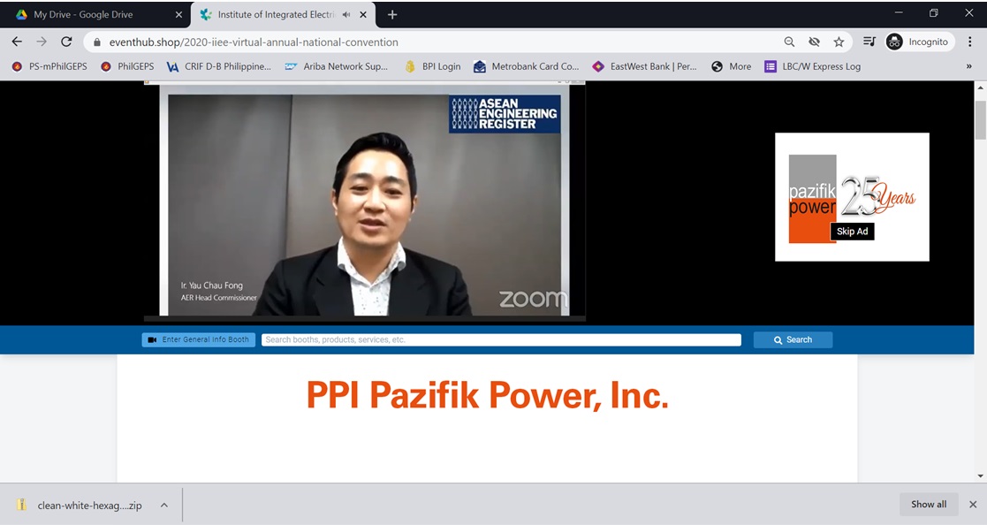This screenshot has width=987, height=525.
Task: Click the Skip Ad button
Action: (x=852, y=232)
